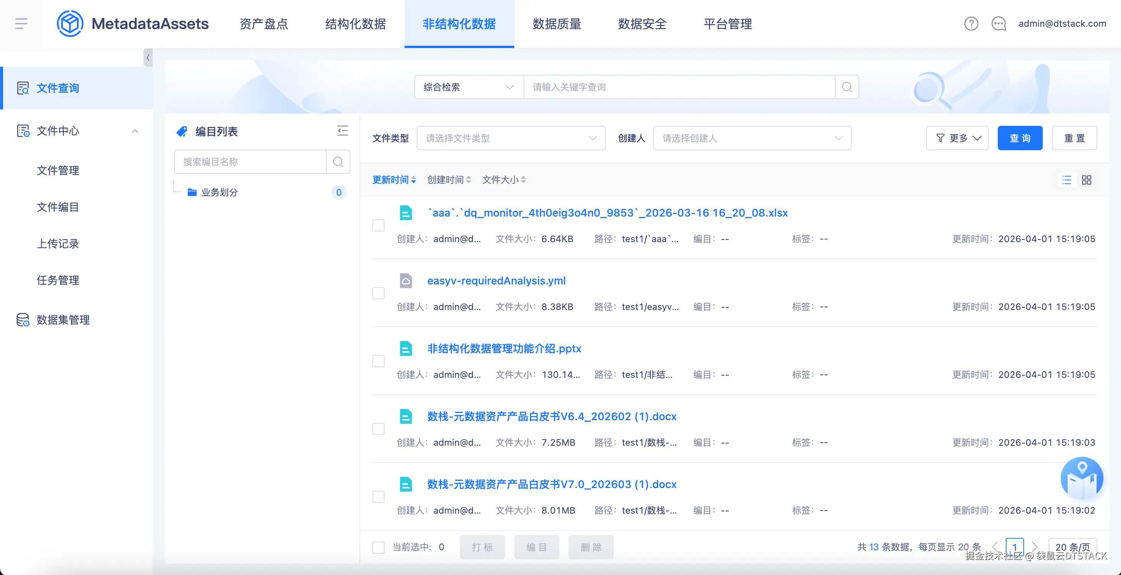This screenshot has width=1121, height=575.
Task: Check the easyv-requiredAnalysis.yml file checkbox
Action: 378,293
